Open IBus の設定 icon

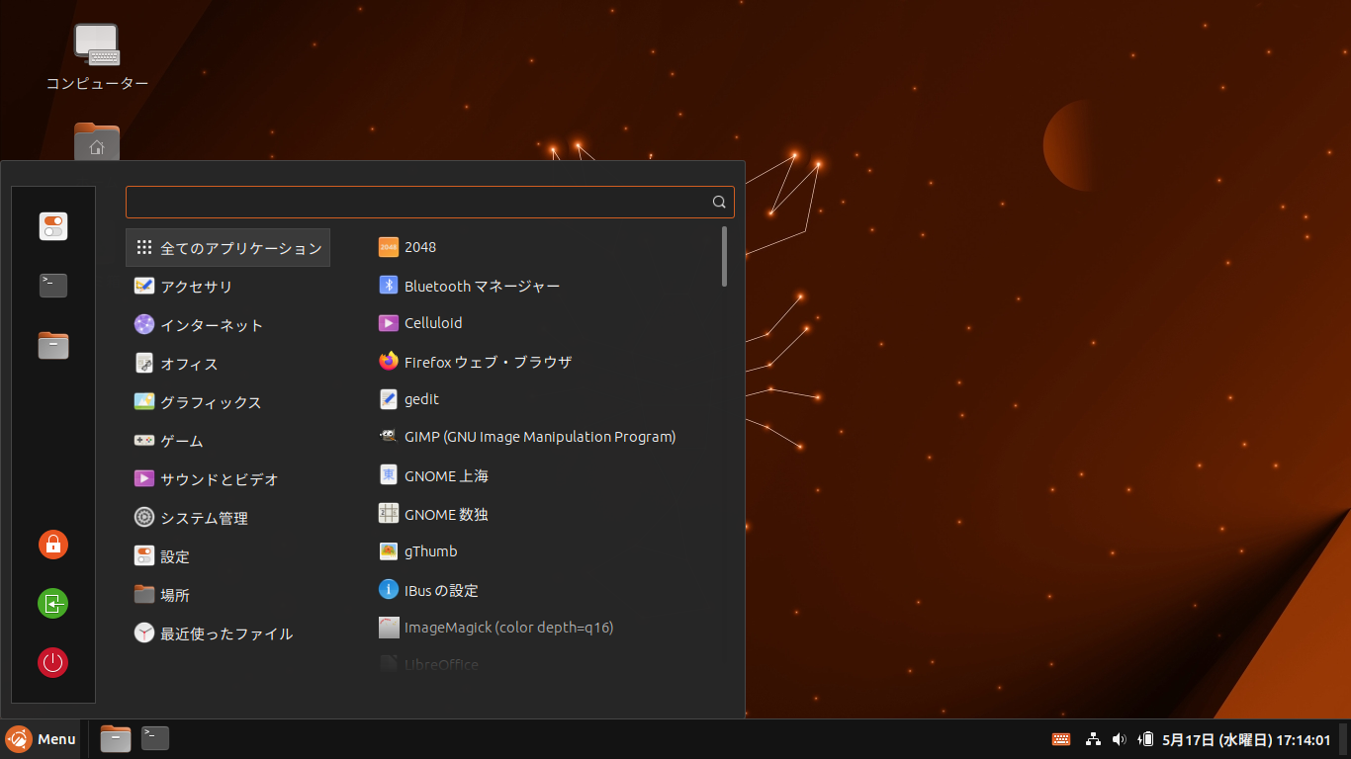(x=388, y=590)
